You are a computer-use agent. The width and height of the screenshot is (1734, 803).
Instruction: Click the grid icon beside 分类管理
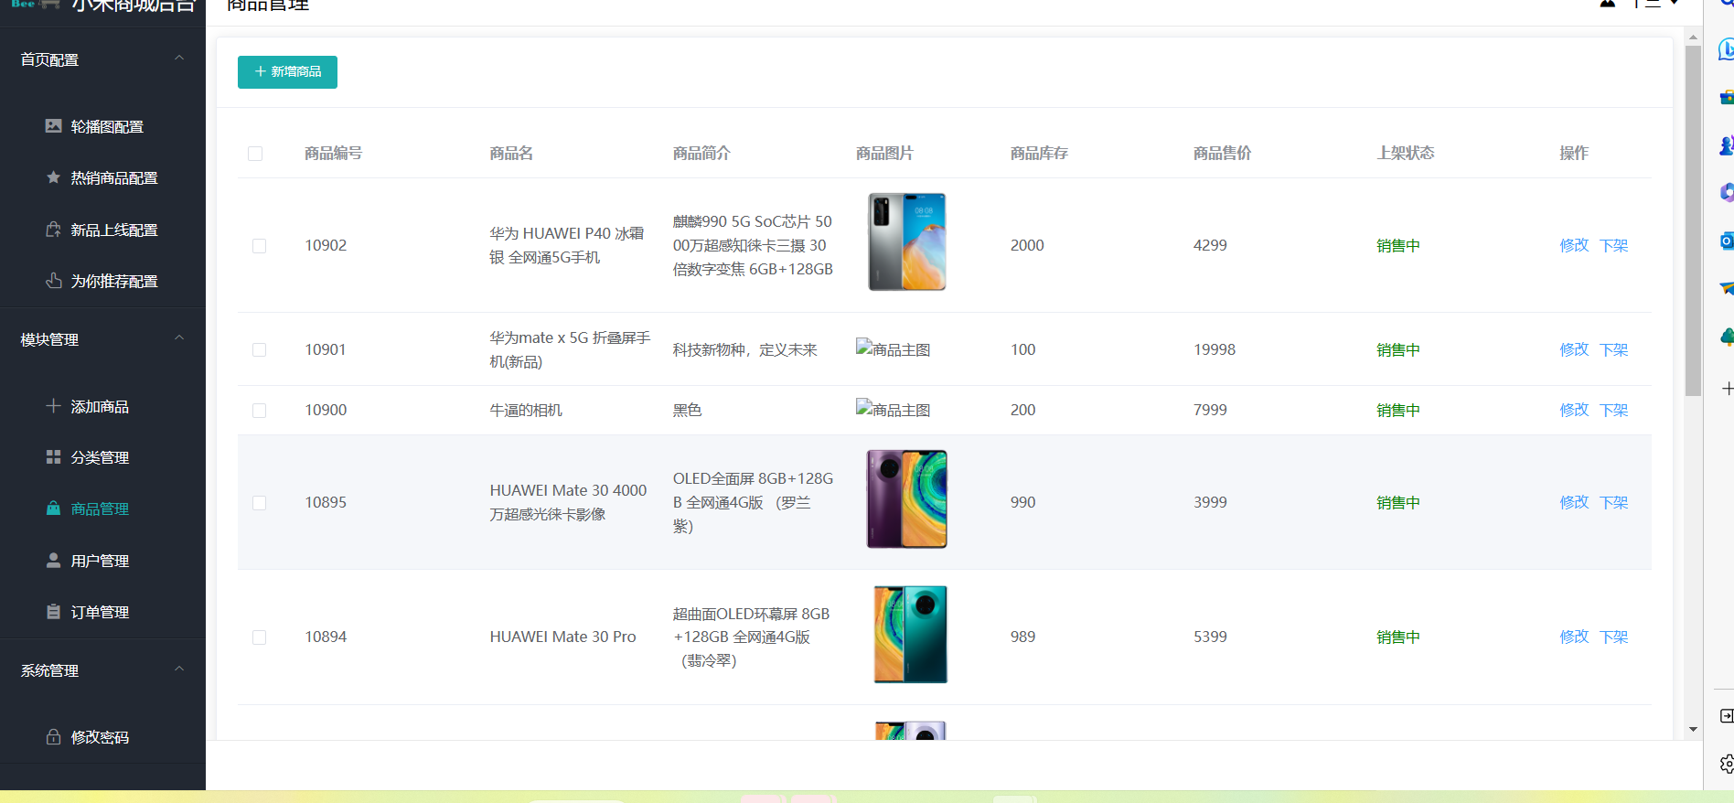[x=54, y=456]
